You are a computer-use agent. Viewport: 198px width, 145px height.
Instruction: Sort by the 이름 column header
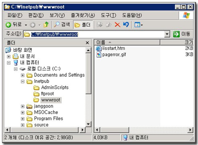(127, 43)
